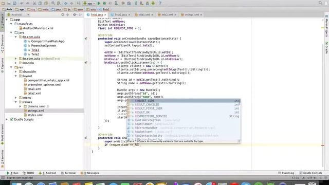Open Gradle Console
This screenshot has width=329, height=185.
point(310,173)
